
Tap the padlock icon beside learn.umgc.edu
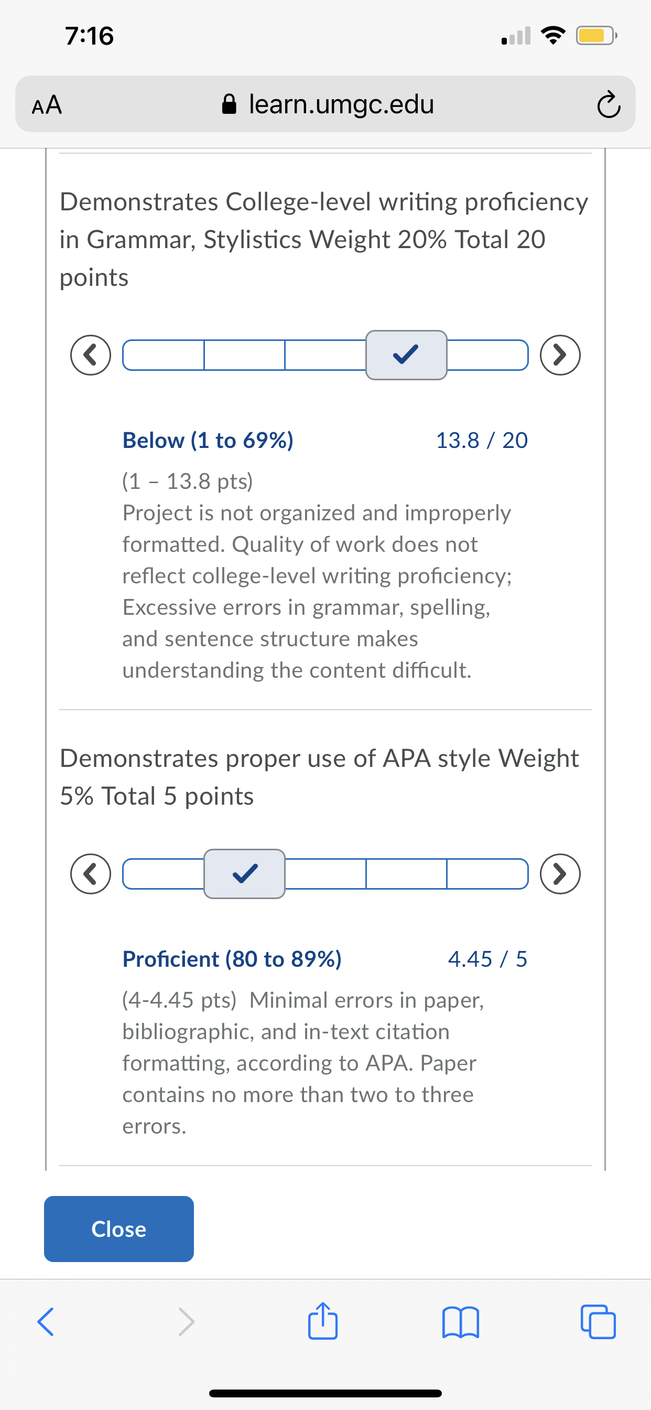(229, 103)
